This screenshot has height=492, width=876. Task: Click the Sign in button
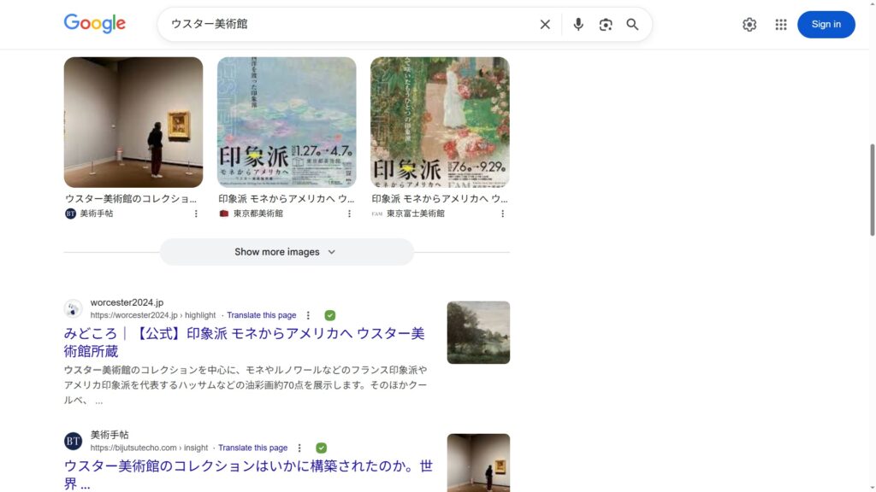[826, 25]
